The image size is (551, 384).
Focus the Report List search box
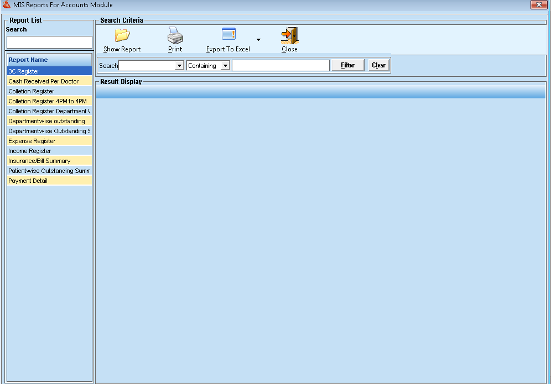click(x=50, y=42)
